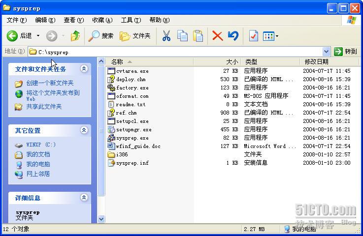
Task: Select the wfinf_guide.doc Word icon
Action: pos(111,146)
